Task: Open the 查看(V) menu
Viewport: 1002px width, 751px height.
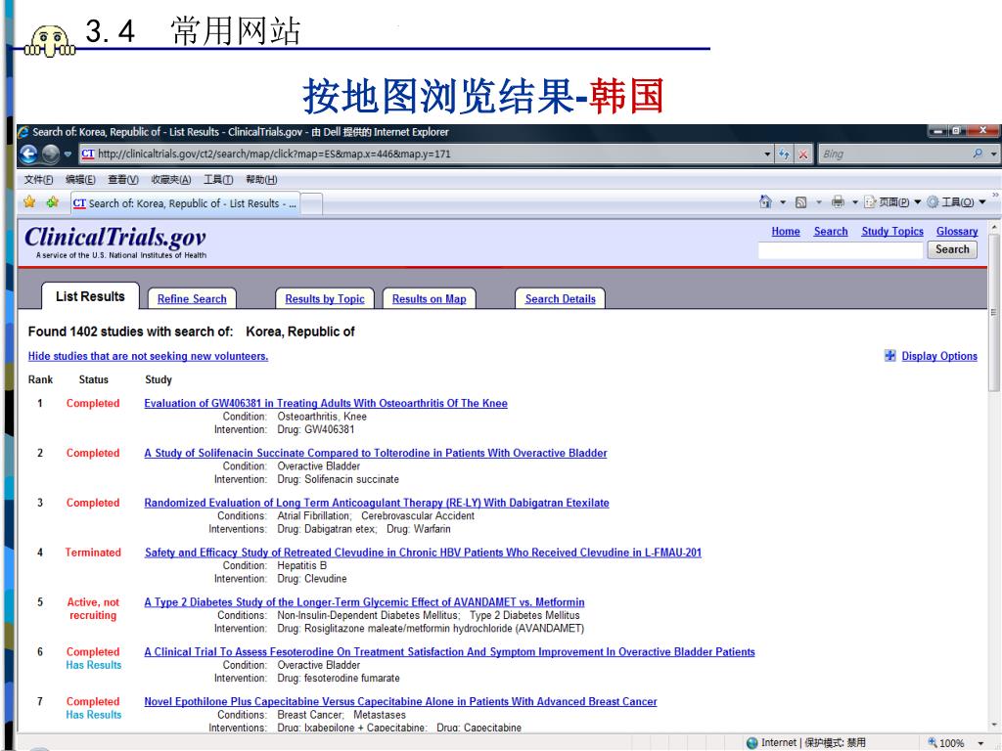Action: pyautogui.click(x=122, y=180)
